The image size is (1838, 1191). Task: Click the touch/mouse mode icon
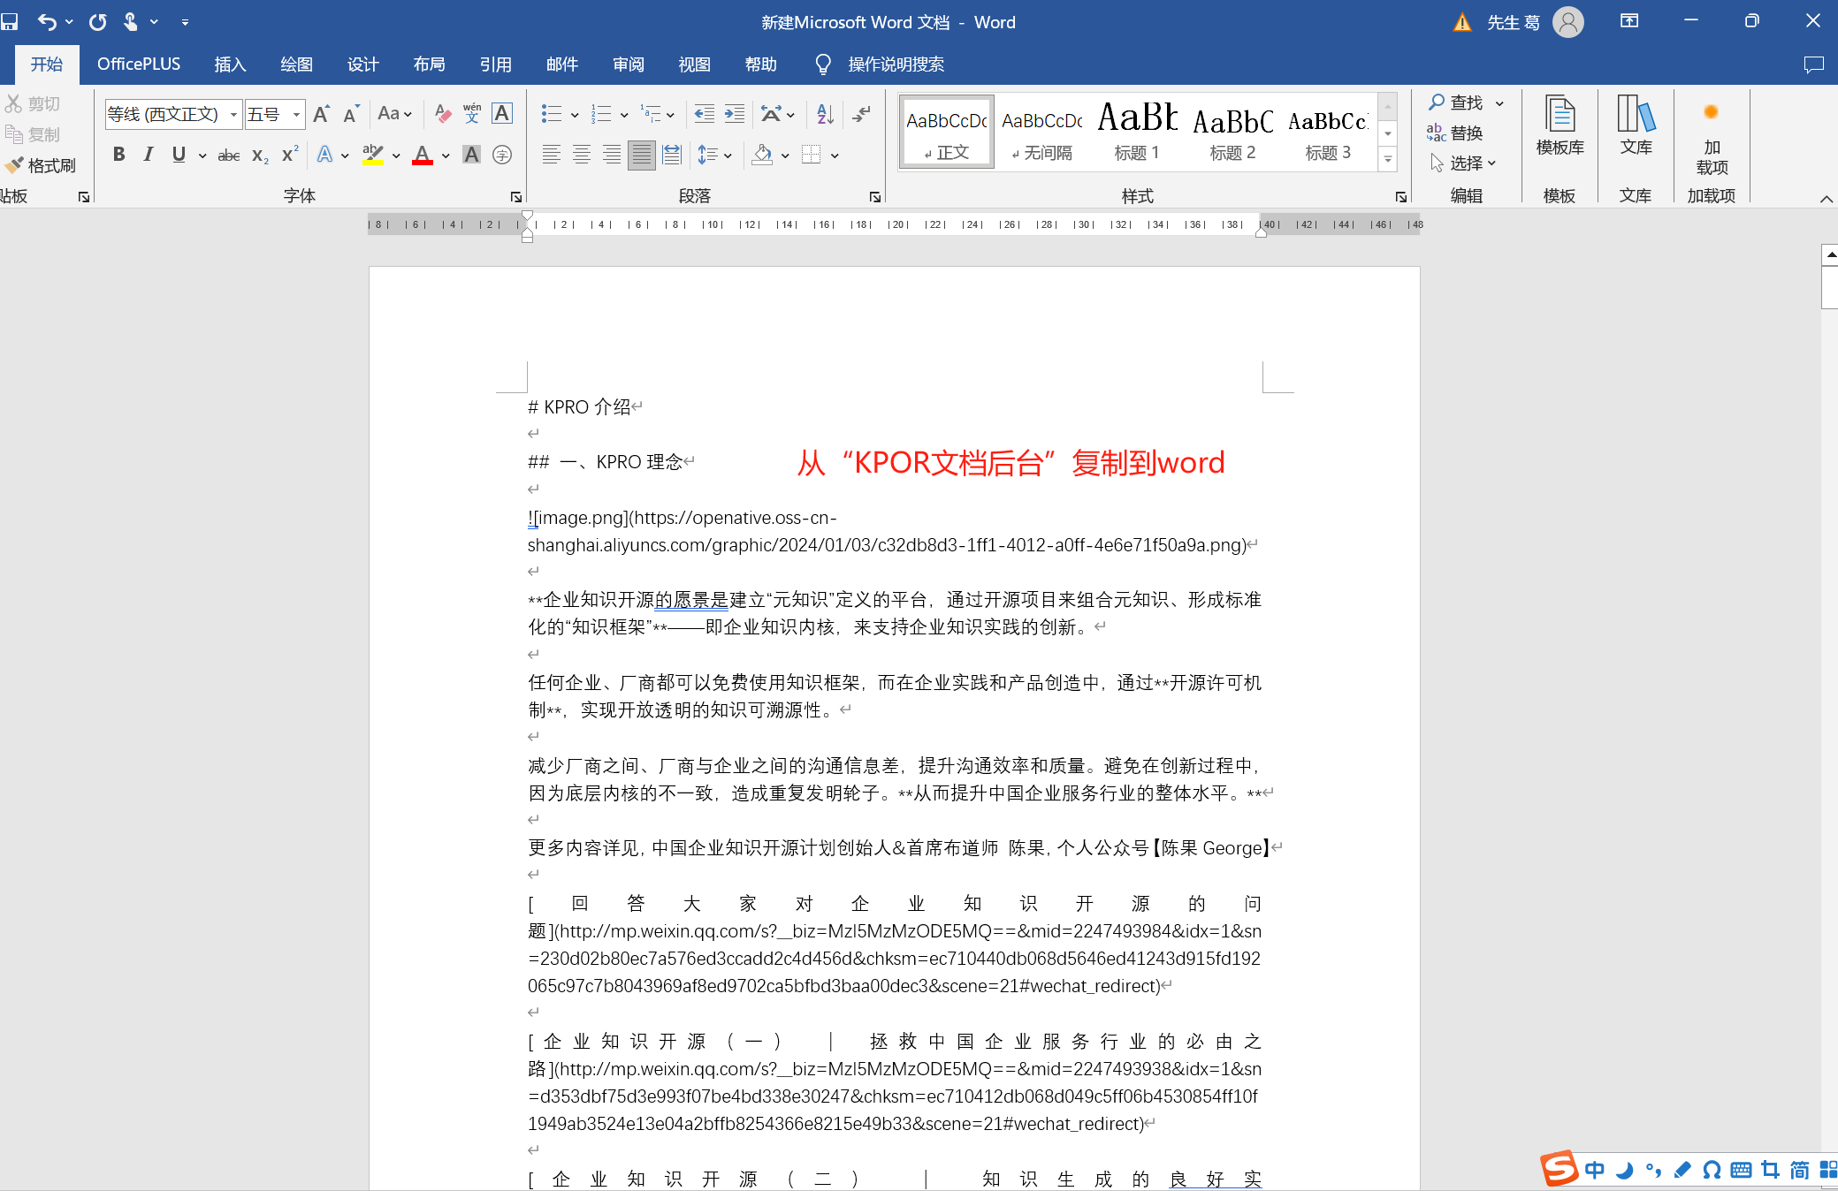click(131, 22)
